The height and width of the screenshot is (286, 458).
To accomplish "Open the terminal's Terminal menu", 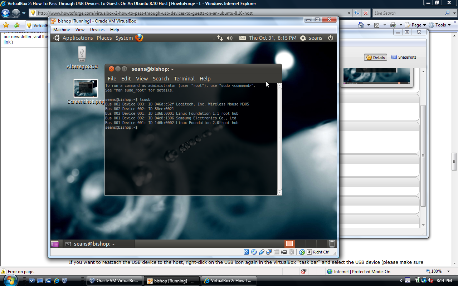I will click(x=184, y=79).
